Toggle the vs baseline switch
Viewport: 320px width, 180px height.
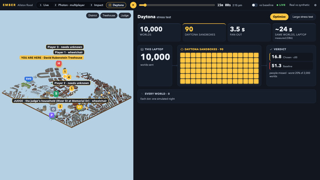click(x=254, y=5)
